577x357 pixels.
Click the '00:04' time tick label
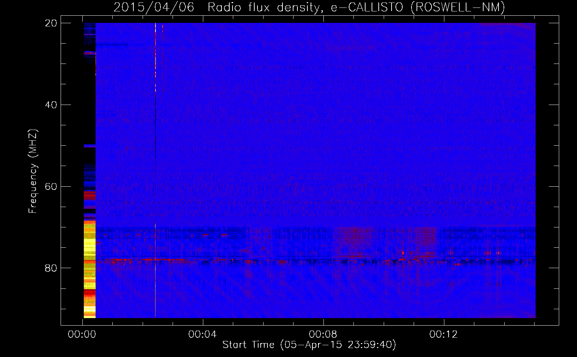pos(203,335)
